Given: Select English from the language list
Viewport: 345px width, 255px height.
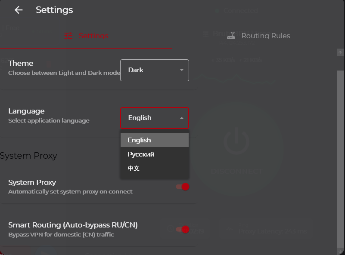Looking at the screenshot, I should tap(155, 140).
